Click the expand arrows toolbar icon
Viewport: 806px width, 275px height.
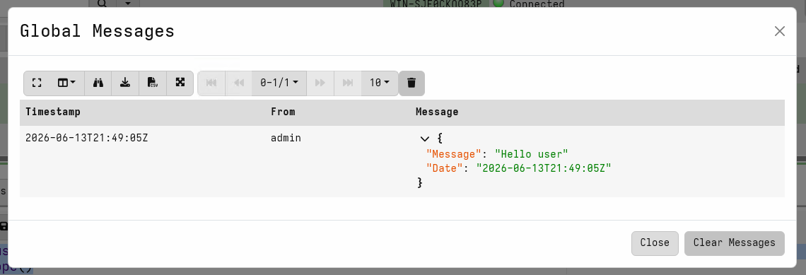click(x=180, y=83)
